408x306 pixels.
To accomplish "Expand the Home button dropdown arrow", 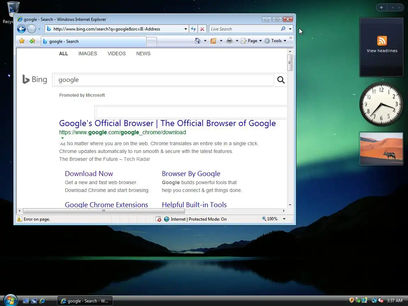I will (205, 41).
